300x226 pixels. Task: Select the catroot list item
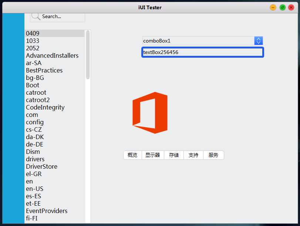[54, 92]
